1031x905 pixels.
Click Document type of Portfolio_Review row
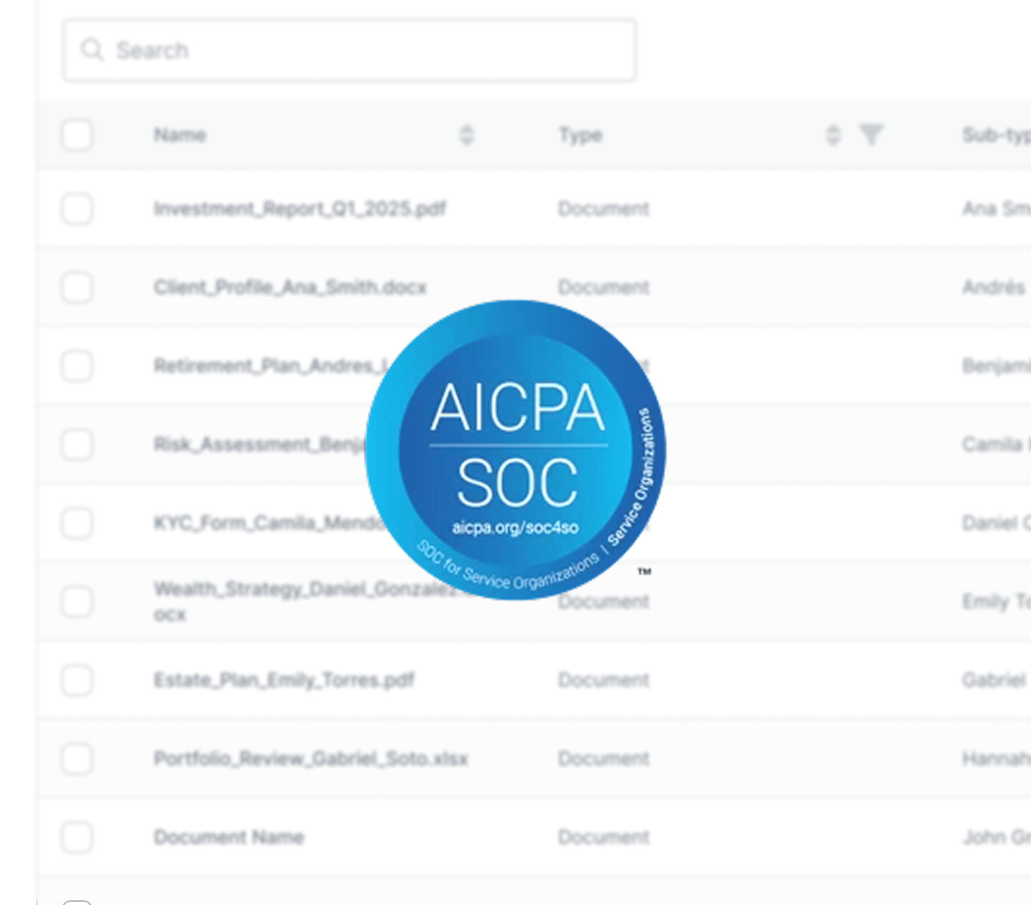[604, 759]
